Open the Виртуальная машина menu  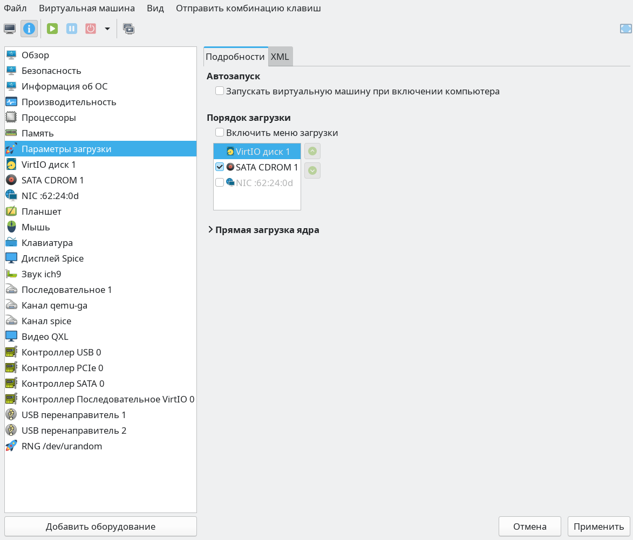pos(87,9)
